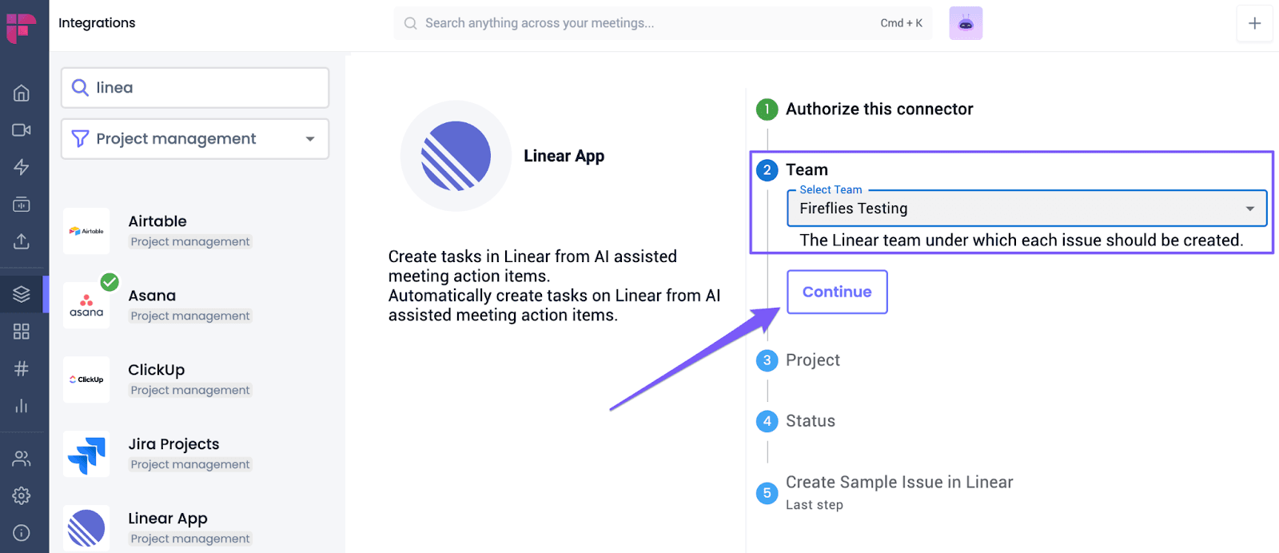
Task: Select the Team step heading
Action: 807,169
